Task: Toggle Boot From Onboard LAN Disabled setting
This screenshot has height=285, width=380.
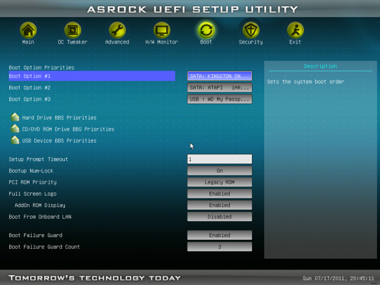Action: (x=219, y=216)
